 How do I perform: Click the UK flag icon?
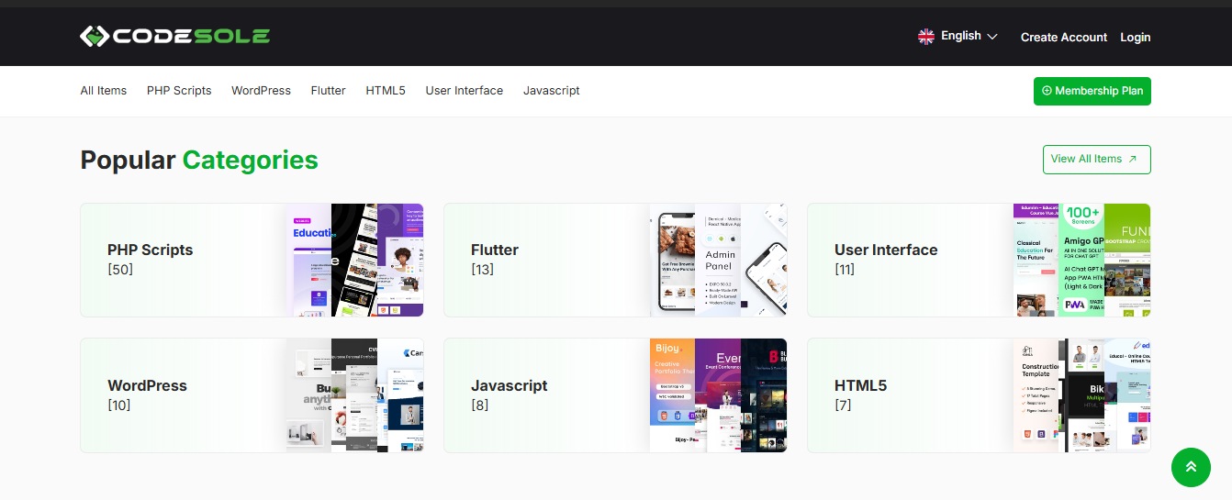pos(926,37)
